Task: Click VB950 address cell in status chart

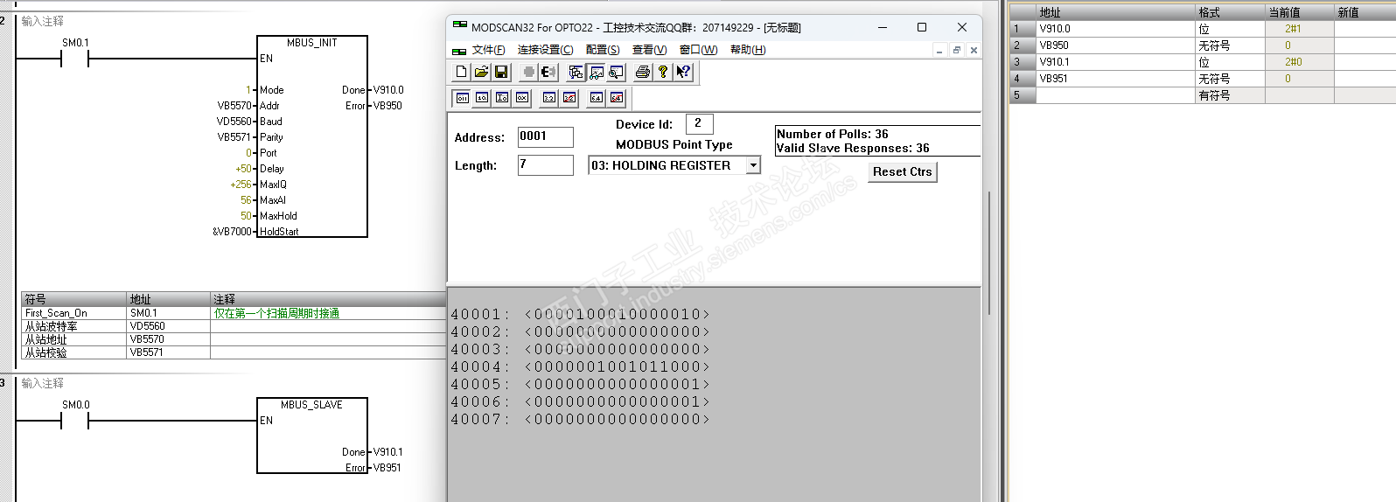Action: [x=1115, y=45]
